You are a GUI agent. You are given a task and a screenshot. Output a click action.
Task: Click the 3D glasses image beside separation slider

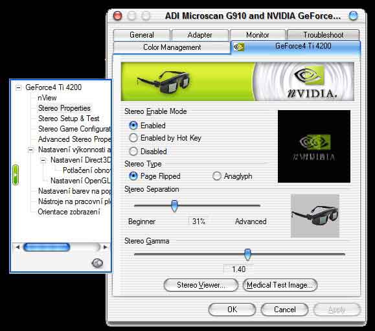[x=315, y=216]
